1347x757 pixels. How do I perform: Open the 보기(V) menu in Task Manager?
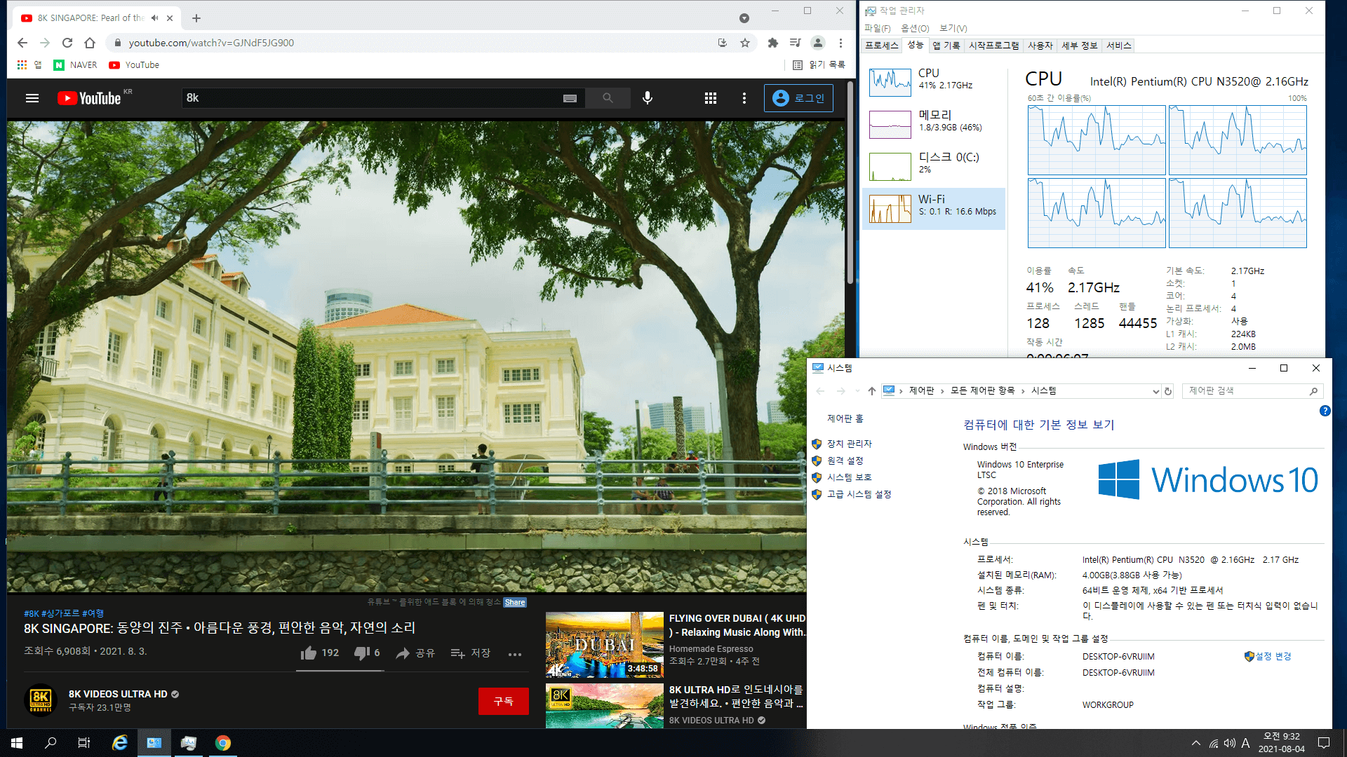[953, 28]
